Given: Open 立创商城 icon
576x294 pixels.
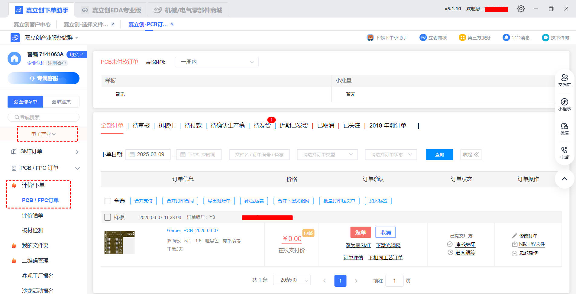Looking at the screenshot, I should coord(423,37).
